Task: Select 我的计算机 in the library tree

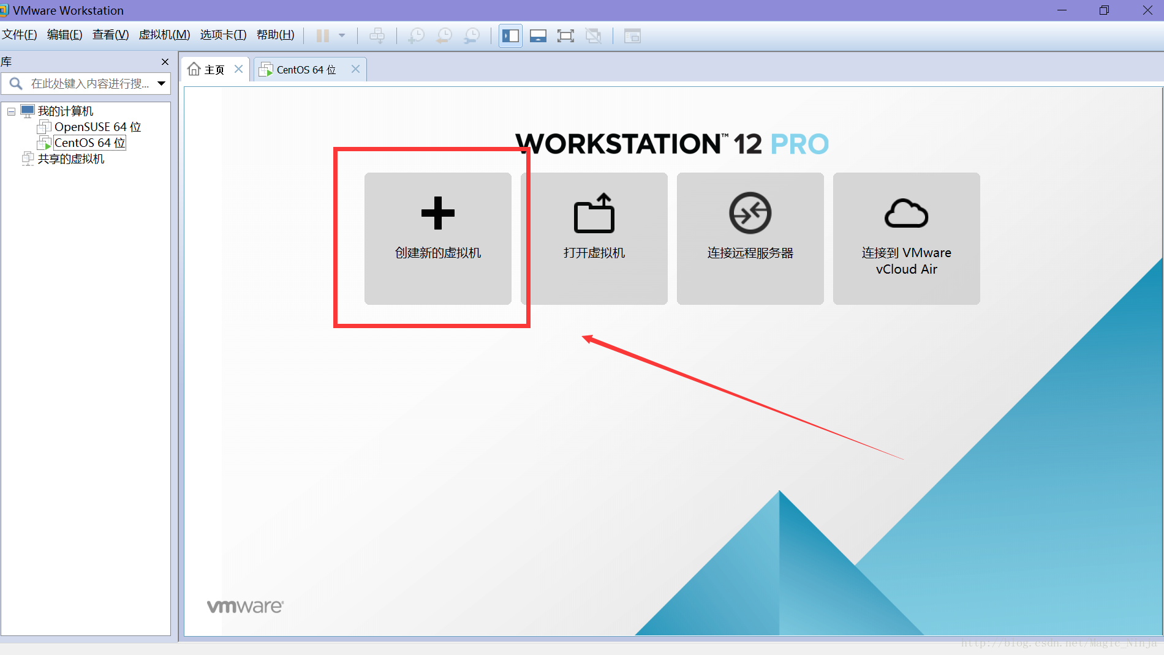Action: 66,111
